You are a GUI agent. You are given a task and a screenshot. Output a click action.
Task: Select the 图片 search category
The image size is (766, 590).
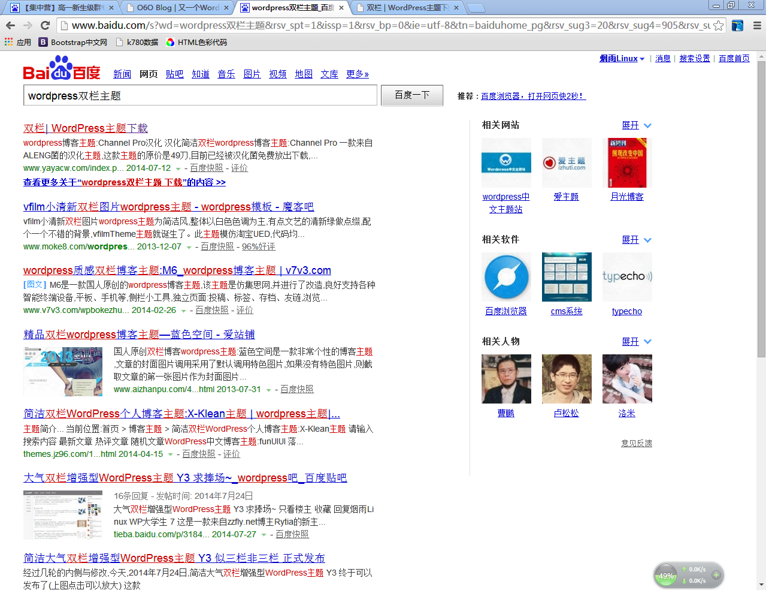[x=252, y=74]
